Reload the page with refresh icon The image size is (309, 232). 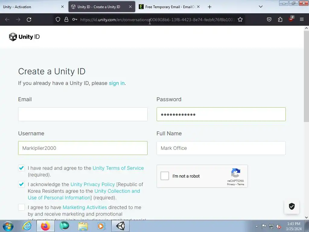pos(29,20)
